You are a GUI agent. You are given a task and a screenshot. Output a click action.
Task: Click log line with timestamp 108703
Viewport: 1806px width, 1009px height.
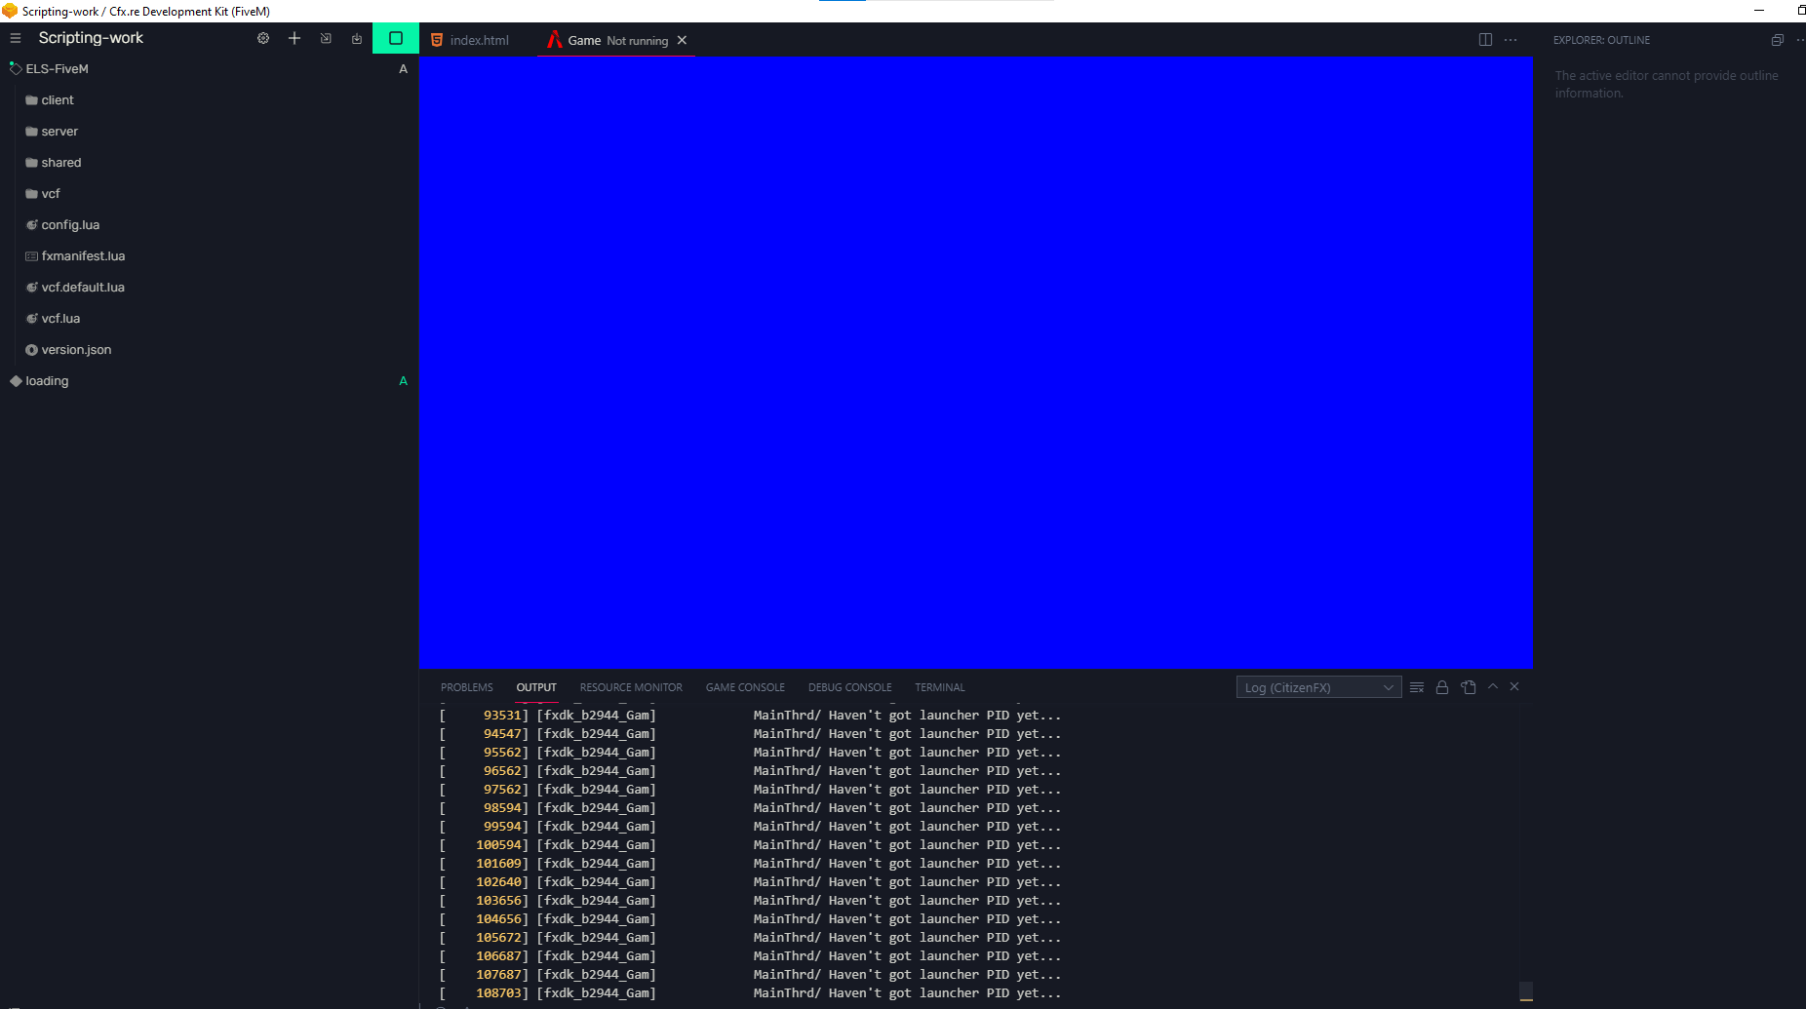tap(750, 993)
